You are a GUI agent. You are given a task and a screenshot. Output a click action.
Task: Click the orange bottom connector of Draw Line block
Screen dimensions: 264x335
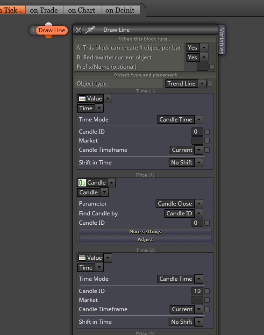coord(49,36)
